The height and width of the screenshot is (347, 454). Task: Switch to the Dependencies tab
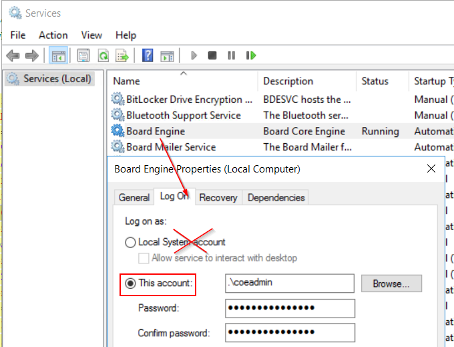coord(276,197)
